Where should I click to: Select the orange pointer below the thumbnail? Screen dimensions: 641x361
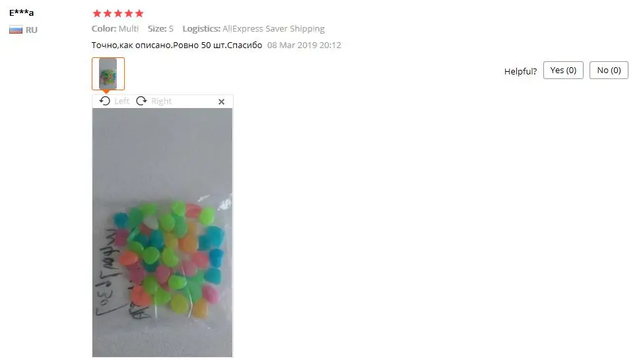[106, 92]
